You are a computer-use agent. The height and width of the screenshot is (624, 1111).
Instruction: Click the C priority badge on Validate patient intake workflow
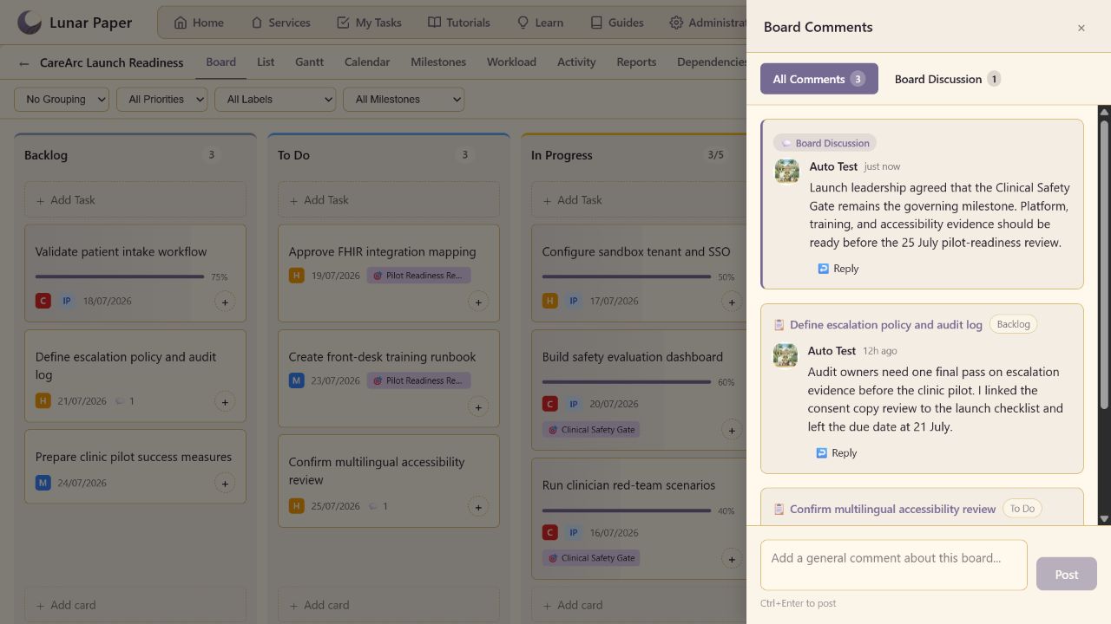[x=43, y=301]
